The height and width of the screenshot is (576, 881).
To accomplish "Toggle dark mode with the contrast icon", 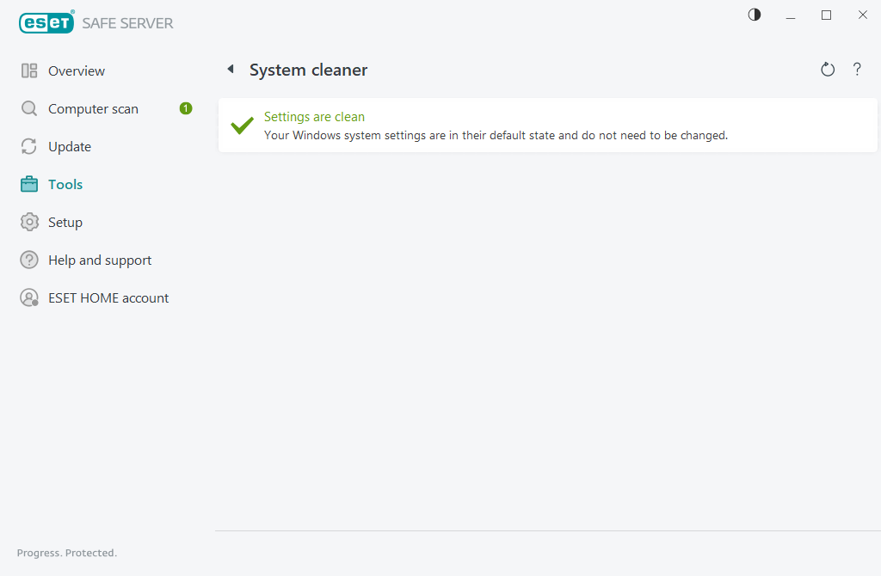I will point(754,15).
